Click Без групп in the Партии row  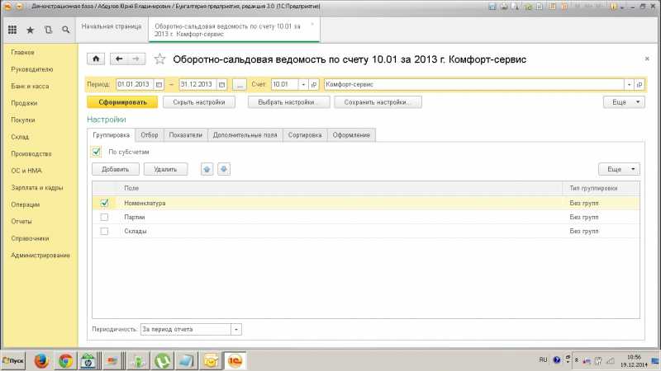click(x=584, y=217)
